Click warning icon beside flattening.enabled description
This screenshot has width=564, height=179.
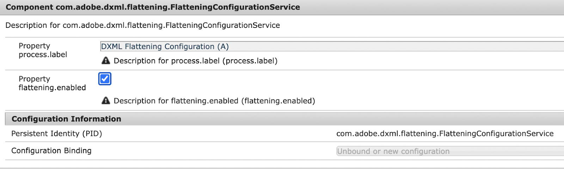pyautogui.click(x=106, y=101)
